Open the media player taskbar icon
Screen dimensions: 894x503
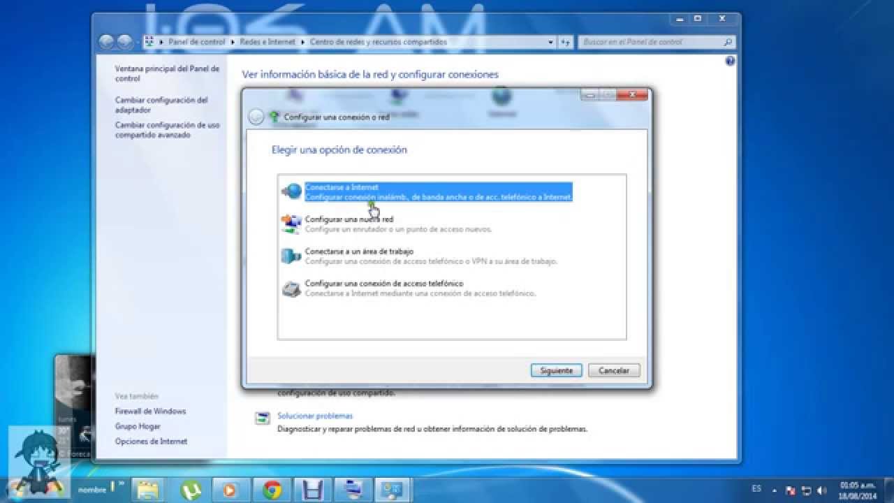click(x=229, y=490)
